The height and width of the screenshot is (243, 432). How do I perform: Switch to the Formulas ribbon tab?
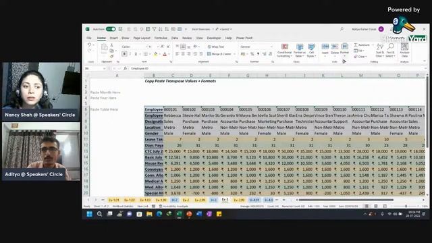click(161, 38)
